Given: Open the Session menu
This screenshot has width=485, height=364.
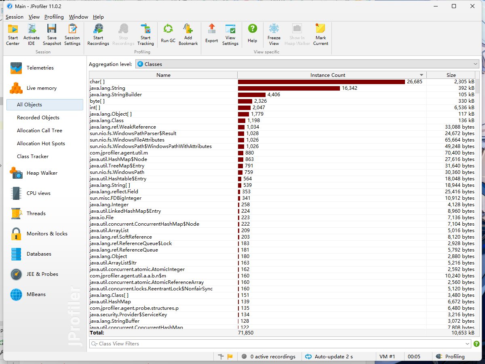Looking at the screenshot, I should click(15, 17).
